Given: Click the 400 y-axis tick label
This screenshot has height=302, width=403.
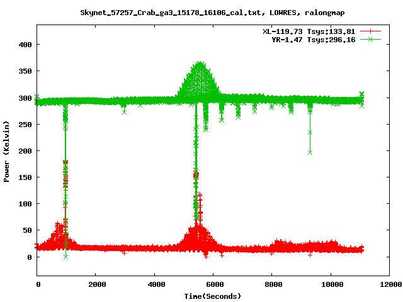Looking at the screenshot, I should (25, 45).
